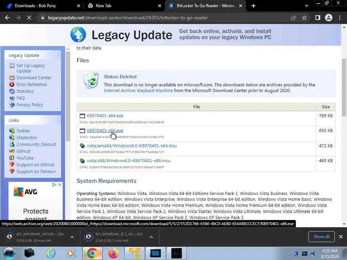
Task: Show hidden system tray icons arrow
Action: (288, 254)
